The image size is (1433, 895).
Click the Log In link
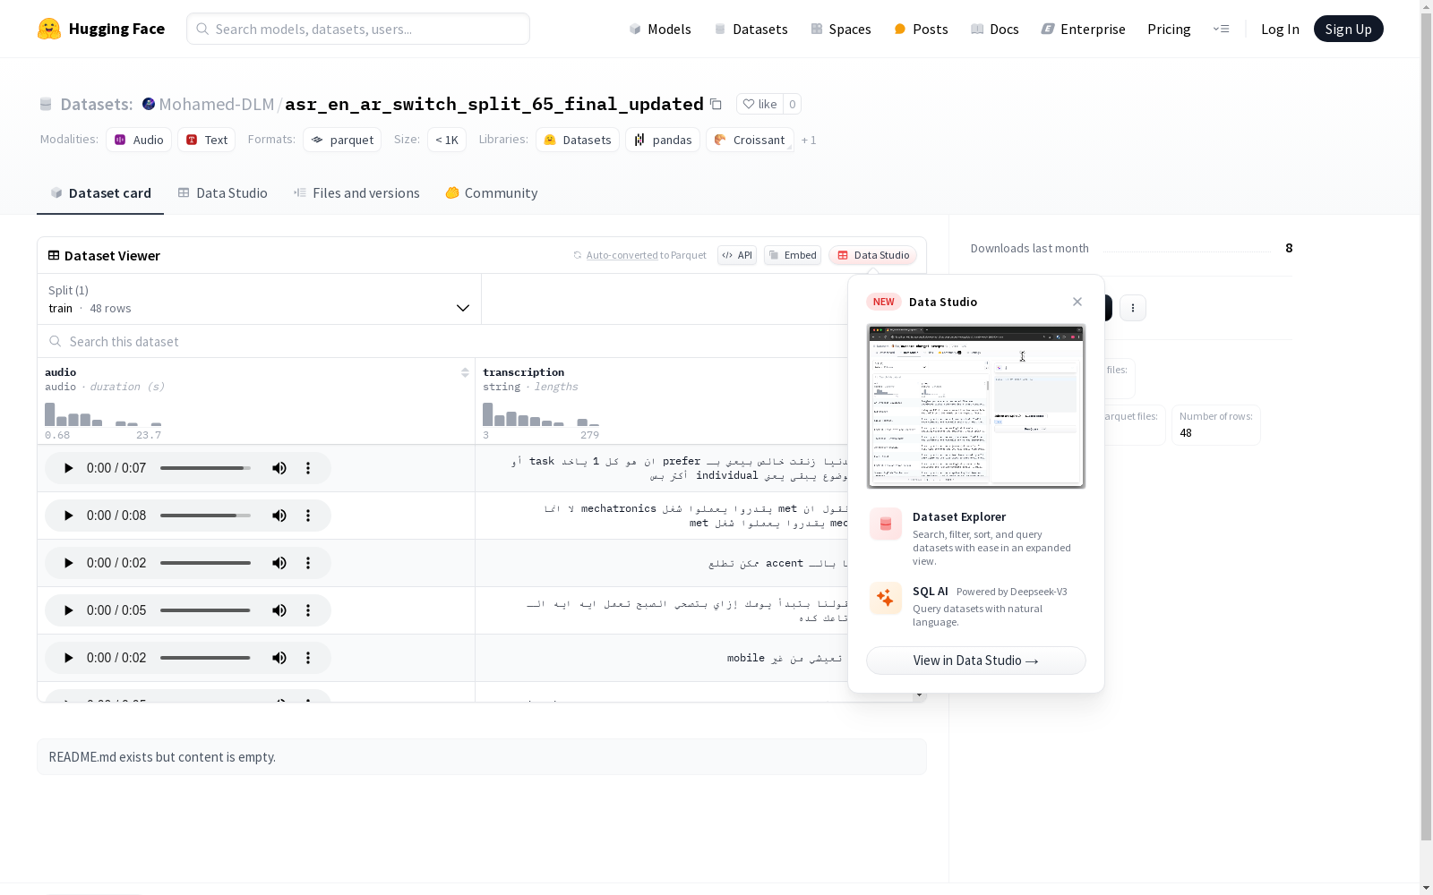point(1280,30)
